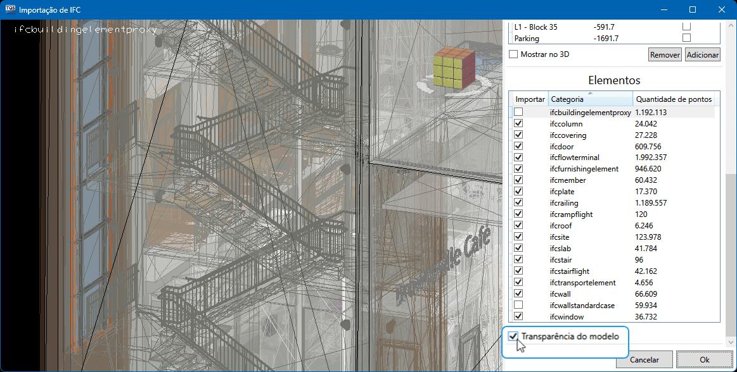Toggle Transparência do modelo checkbox
Image resolution: width=737 pixels, height=372 pixels.
513,337
